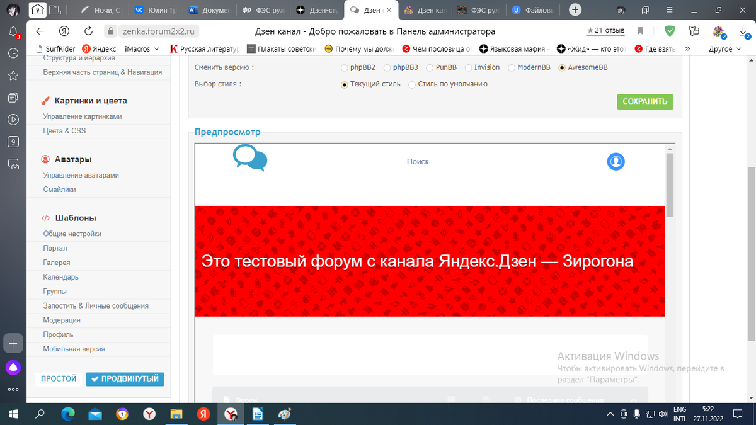Open "Управление аватарами" link
The width and height of the screenshot is (756, 425).
pos(81,175)
